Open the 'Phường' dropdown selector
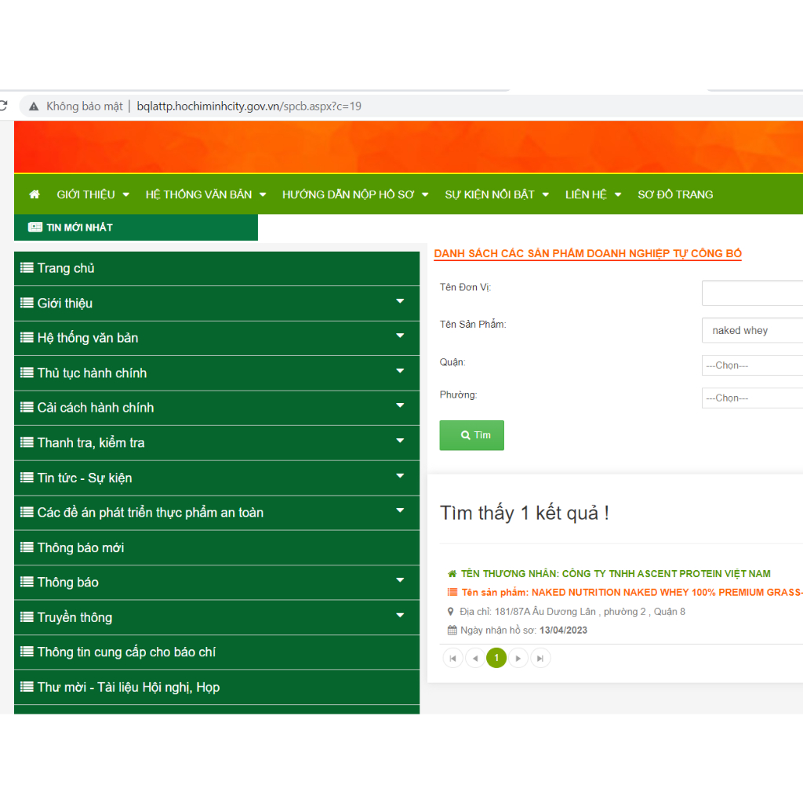803x803 pixels. (751, 398)
